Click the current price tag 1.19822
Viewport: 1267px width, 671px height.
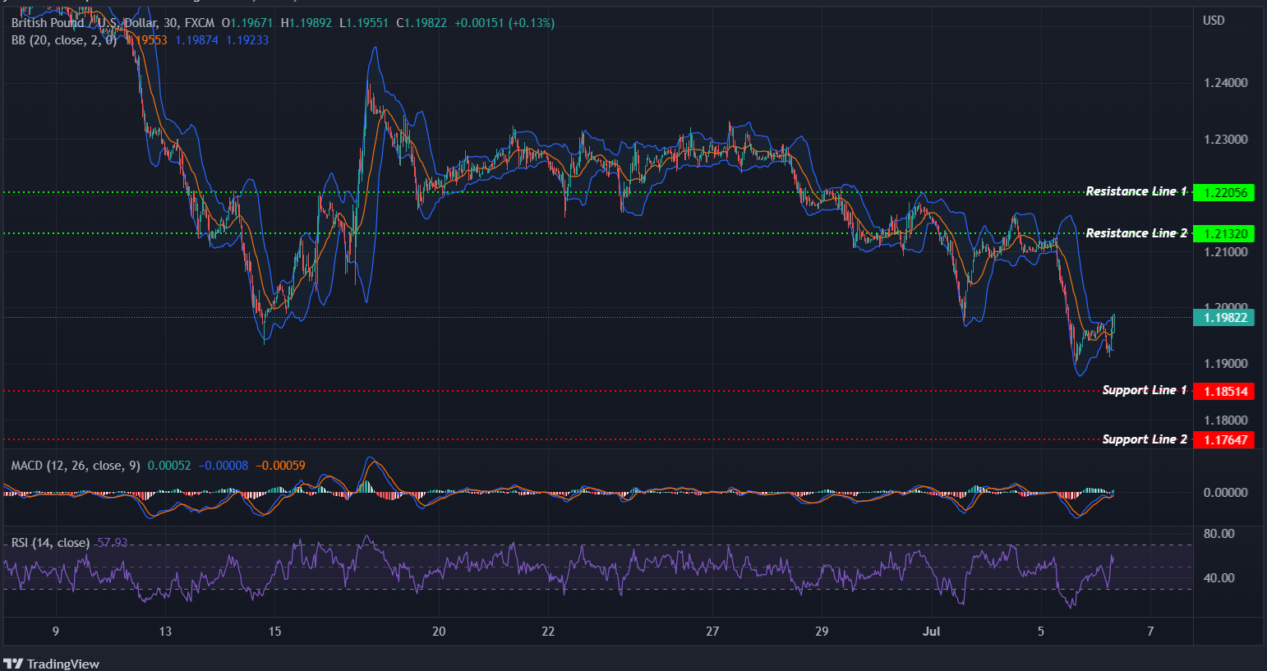(x=1223, y=317)
